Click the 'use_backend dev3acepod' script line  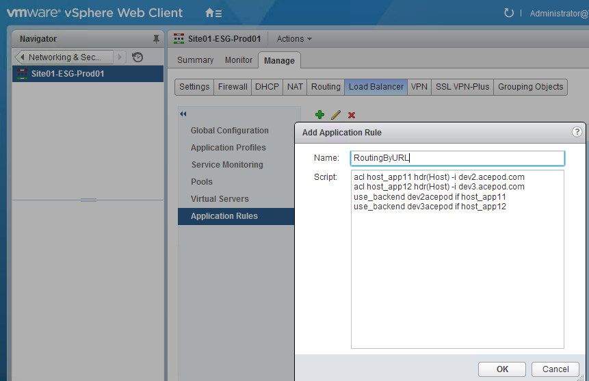click(x=430, y=207)
